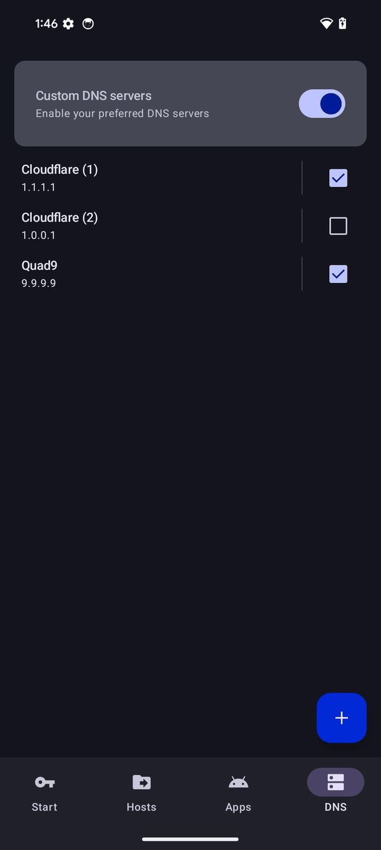Uncheck the Quad9 server
This screenshot has width=381, height=850.
(x=338, y=274)
